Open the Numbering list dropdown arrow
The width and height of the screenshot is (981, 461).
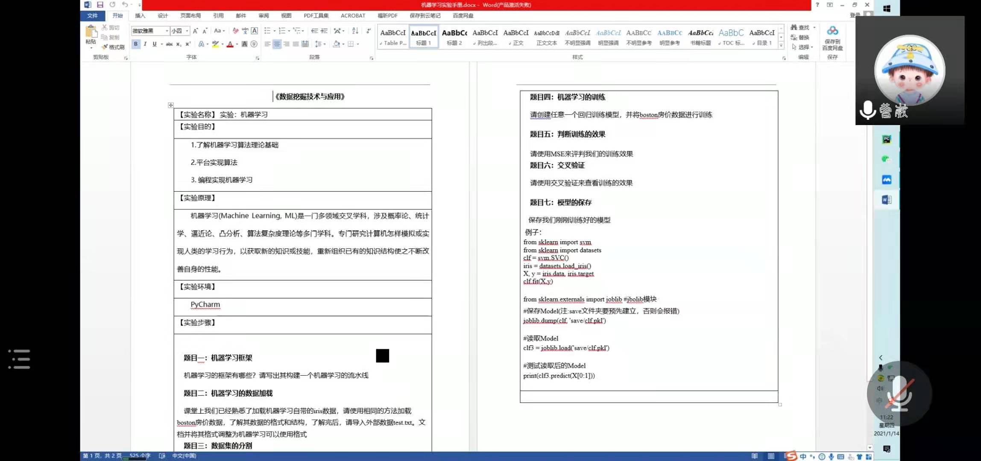289,31
